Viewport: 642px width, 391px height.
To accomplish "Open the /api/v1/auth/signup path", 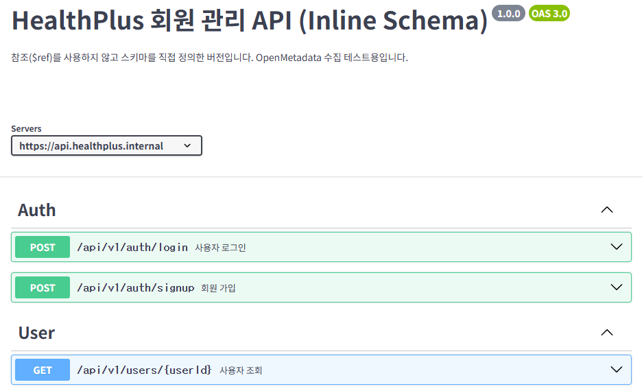I will coord(136,287).
